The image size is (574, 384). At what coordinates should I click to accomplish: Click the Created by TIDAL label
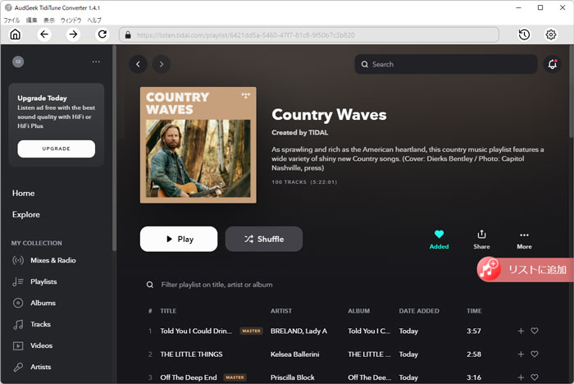(300, 133)
